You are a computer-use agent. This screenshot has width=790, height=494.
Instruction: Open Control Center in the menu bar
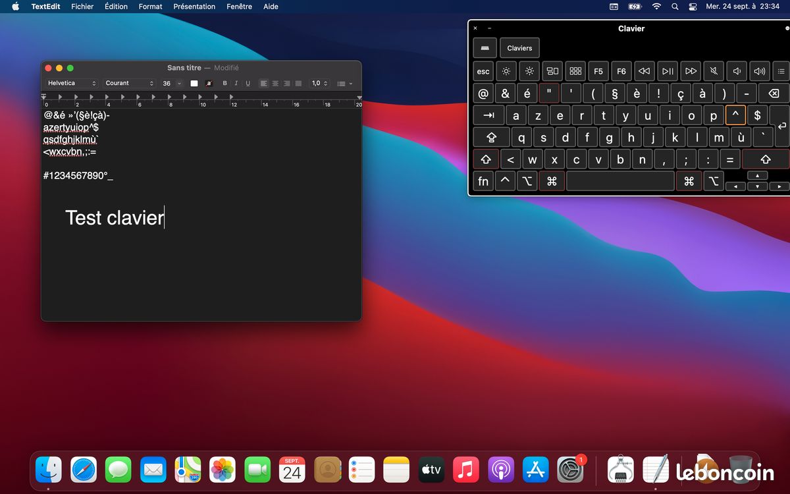pos(693,7)
